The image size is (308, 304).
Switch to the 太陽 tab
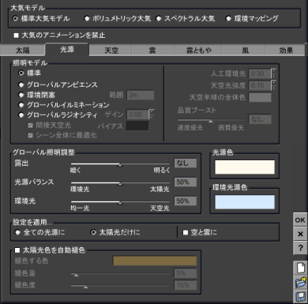23,50
